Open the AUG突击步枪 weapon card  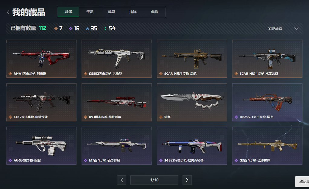(x=41, y=146)
